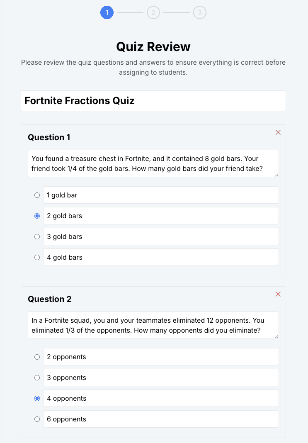Jump to step 2 circle
Viewport: 308px width, 443px height.
pos(153,12)
